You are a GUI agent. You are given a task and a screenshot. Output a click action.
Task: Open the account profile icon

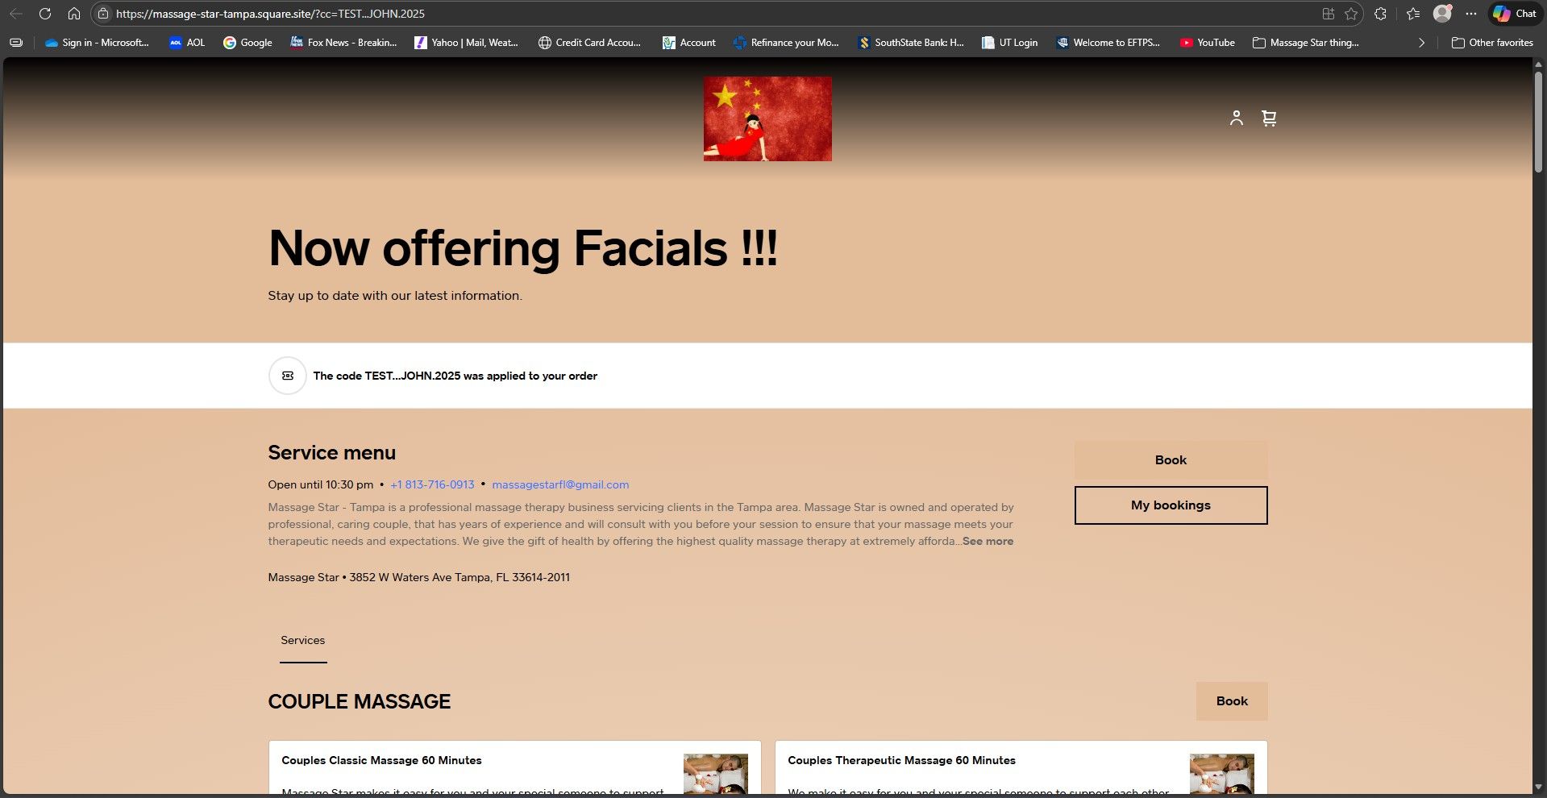click(x=1236, y=118)
